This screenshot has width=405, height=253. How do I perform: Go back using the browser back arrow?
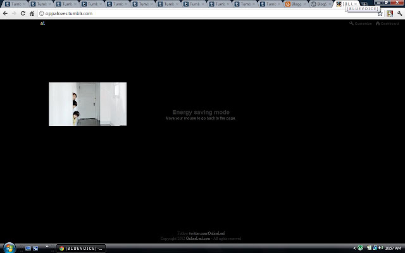[x=5, y=13]
